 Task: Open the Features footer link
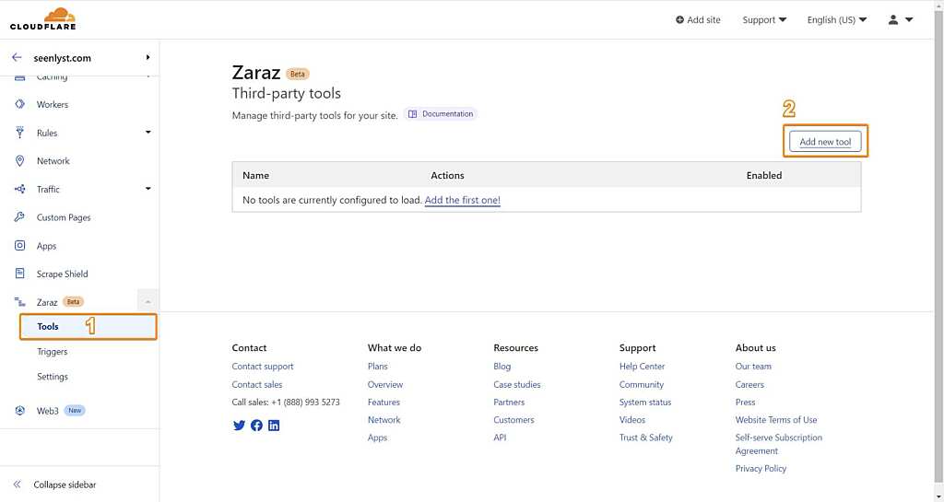click(x=383, y=403)
